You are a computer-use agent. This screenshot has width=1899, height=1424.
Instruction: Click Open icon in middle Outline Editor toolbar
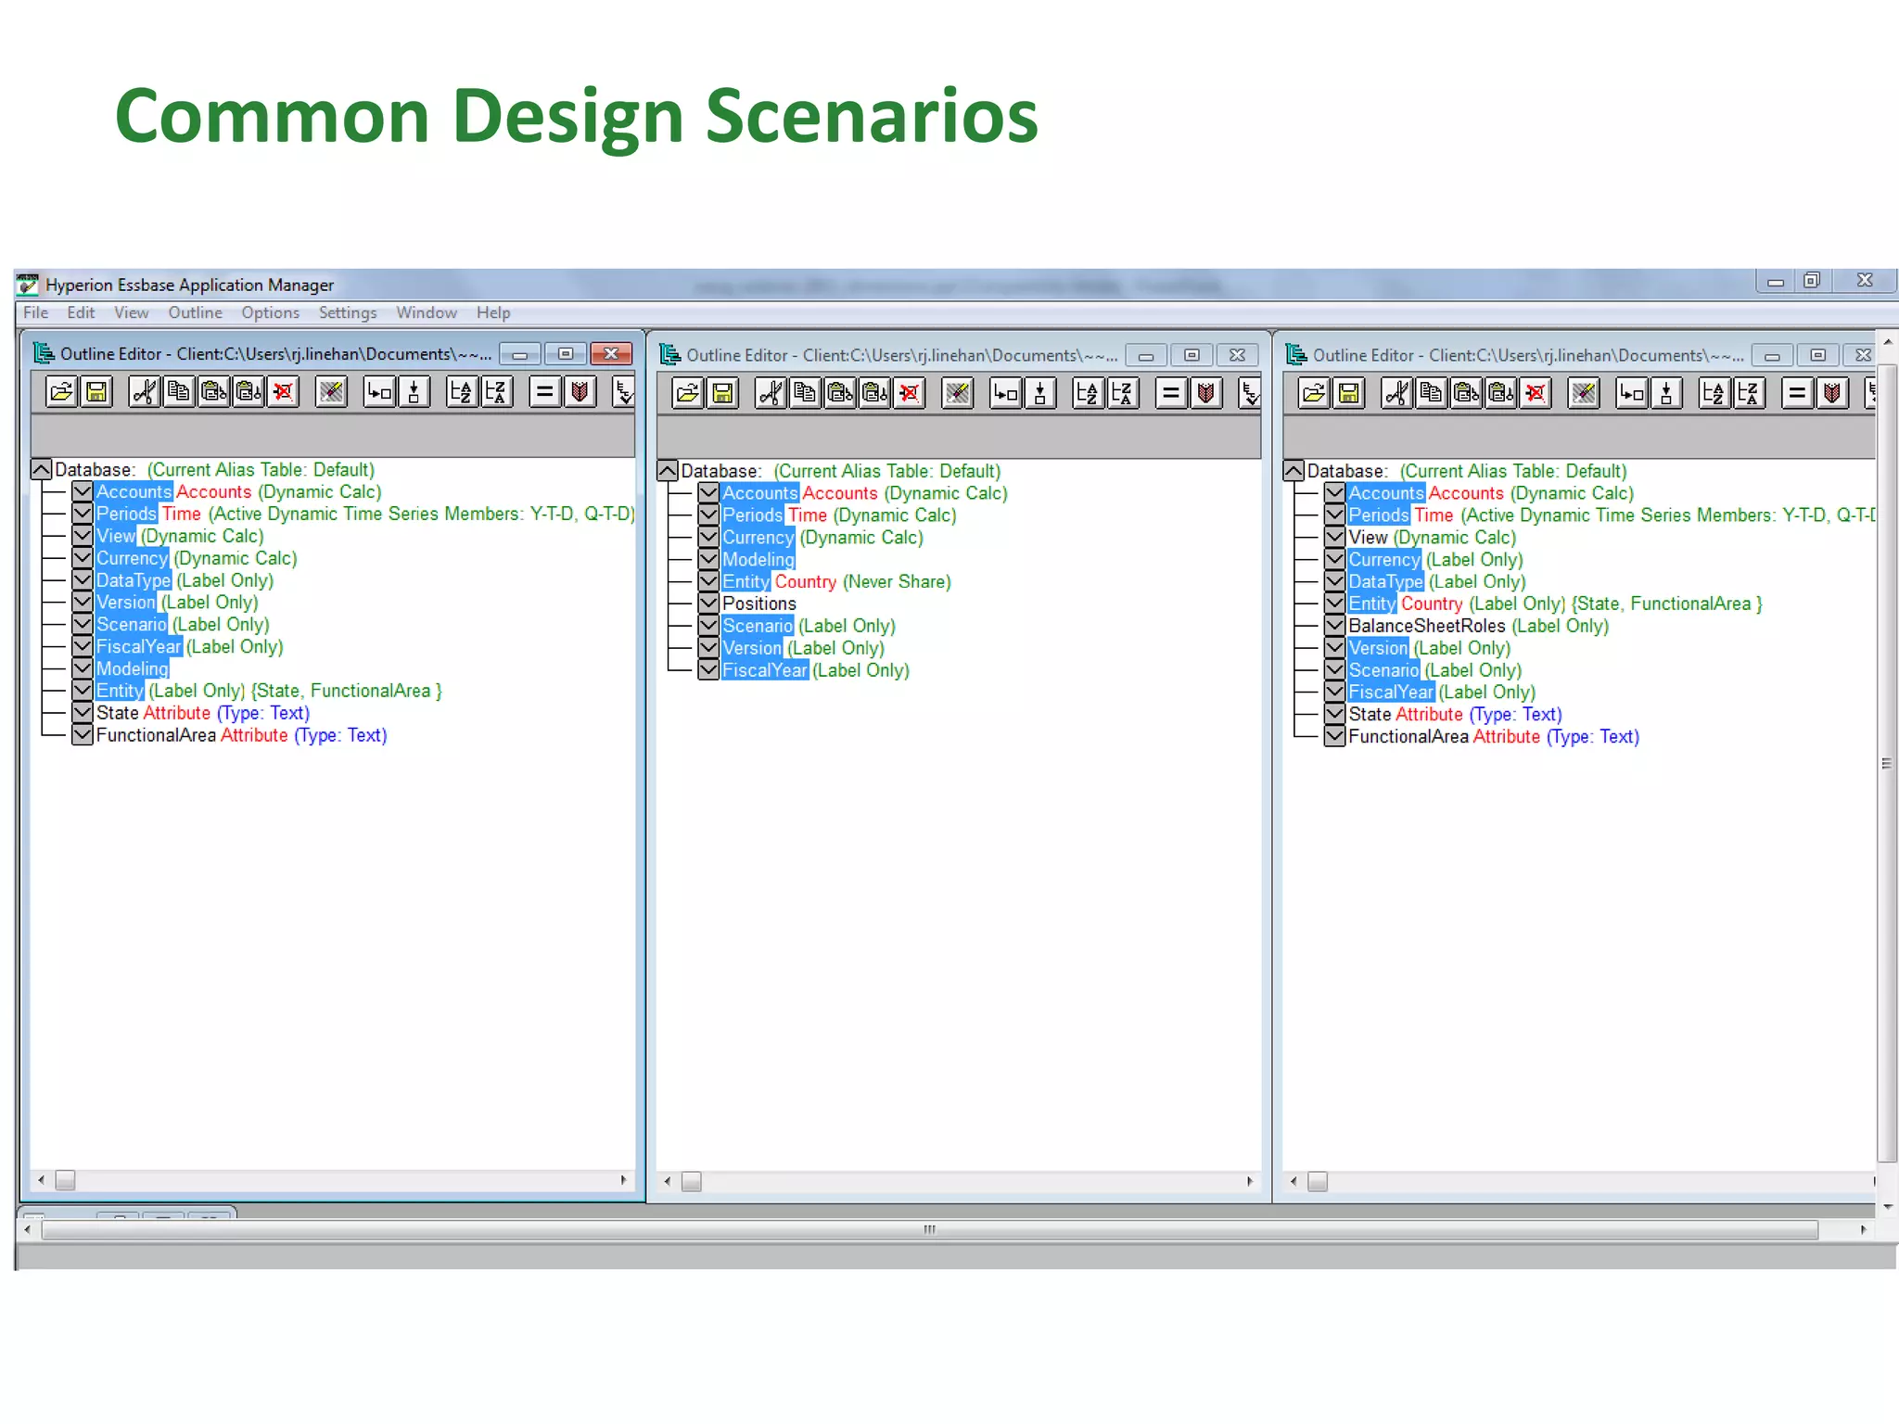(688, 394)
